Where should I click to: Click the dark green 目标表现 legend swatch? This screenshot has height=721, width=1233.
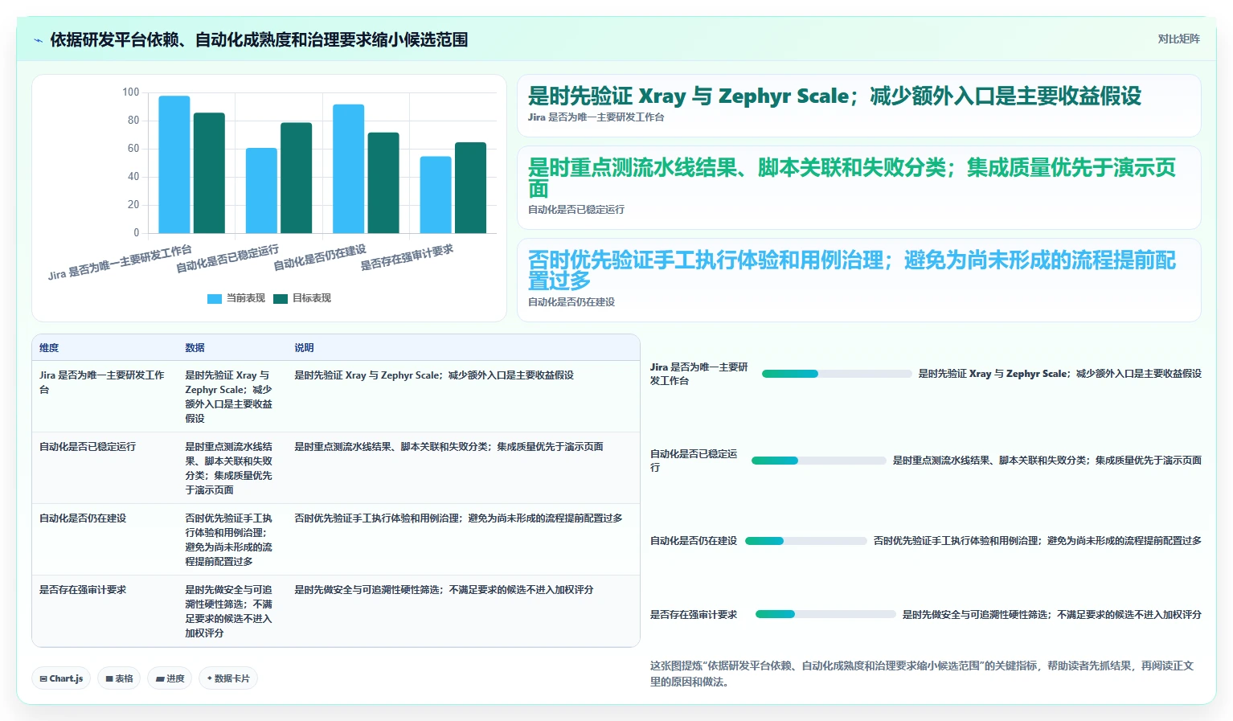pos(281,298)
